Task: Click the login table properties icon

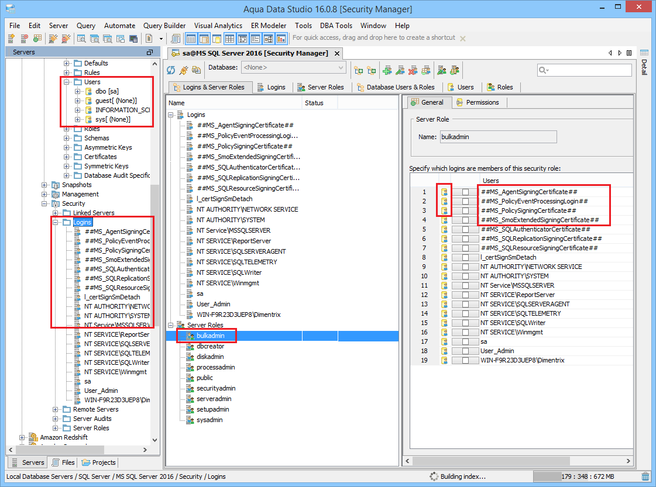Action: [426, 70]
